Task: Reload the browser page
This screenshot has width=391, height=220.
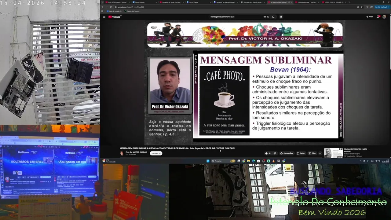Action: point(111,7)
